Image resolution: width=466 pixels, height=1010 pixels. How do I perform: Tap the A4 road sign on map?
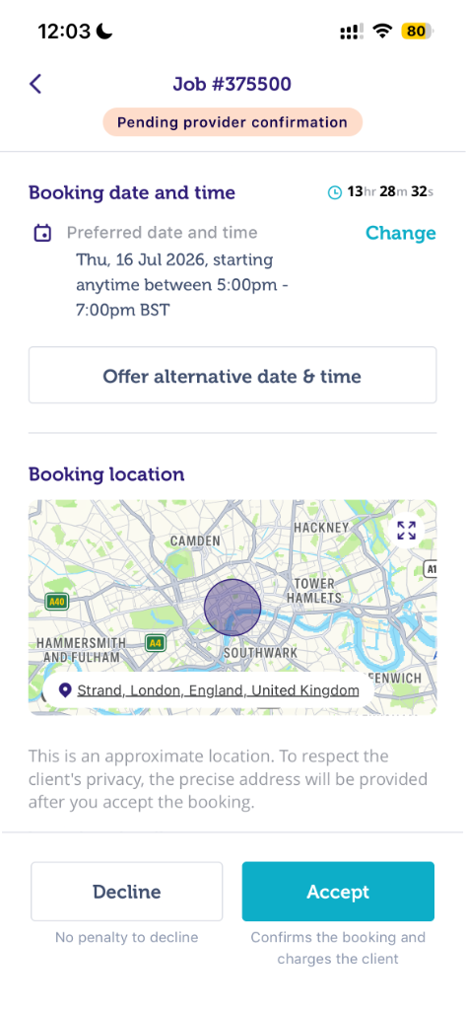(155, 642)
